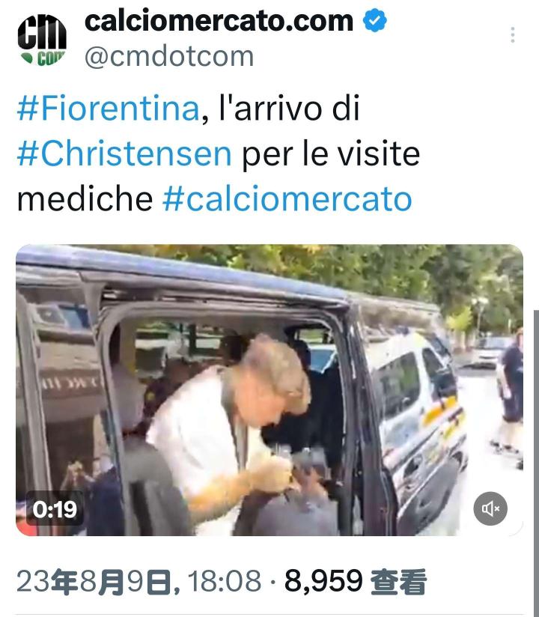The width and height of the screenshot is (539, 617).
Task: Click the 23年8月9日 post date
Action: [94, 581]
